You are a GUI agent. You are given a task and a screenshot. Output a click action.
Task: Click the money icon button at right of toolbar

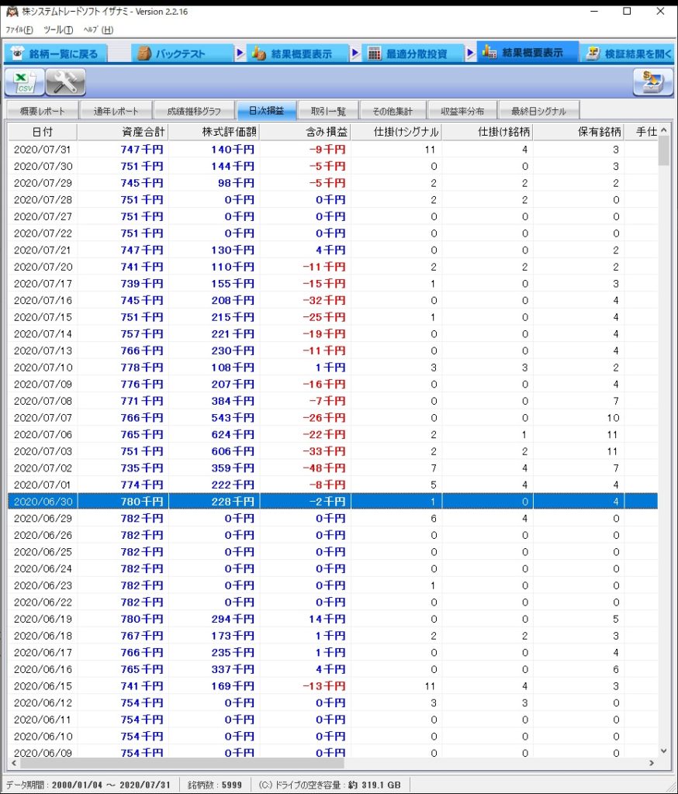pos(652,81)
